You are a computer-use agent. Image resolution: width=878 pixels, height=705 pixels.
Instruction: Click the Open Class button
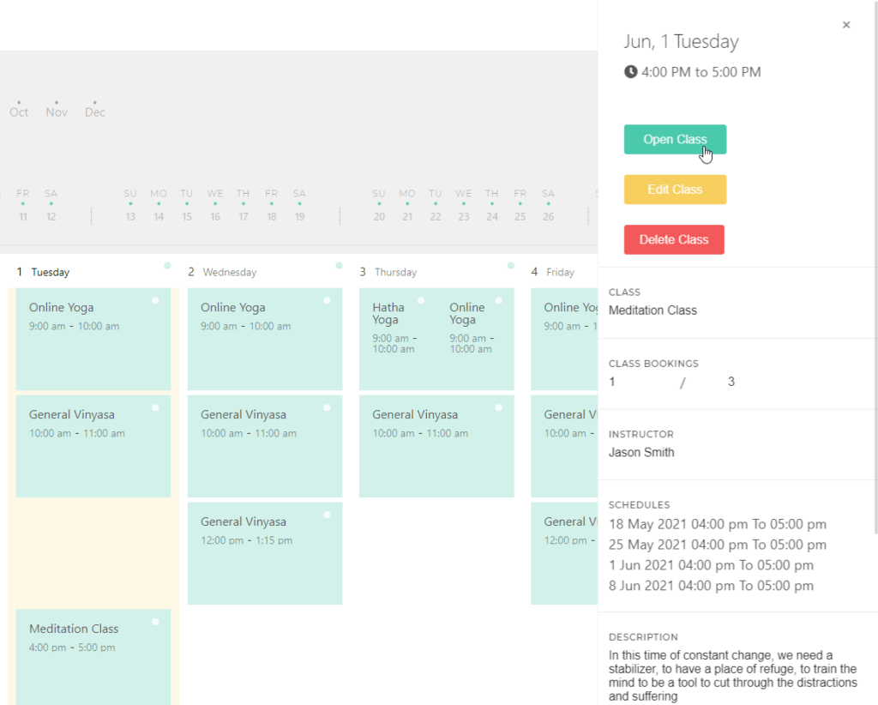[x=675, y=140]
